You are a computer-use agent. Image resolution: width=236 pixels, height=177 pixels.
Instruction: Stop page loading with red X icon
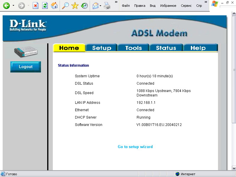[x=35, y=6]
